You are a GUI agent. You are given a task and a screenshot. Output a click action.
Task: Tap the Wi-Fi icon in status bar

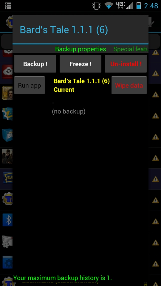[x=109, y=6]
